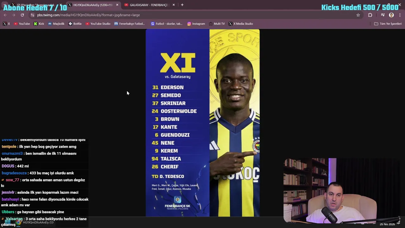
Task: Open the Multi TV bookmark
Action: [x=217, y=24]
